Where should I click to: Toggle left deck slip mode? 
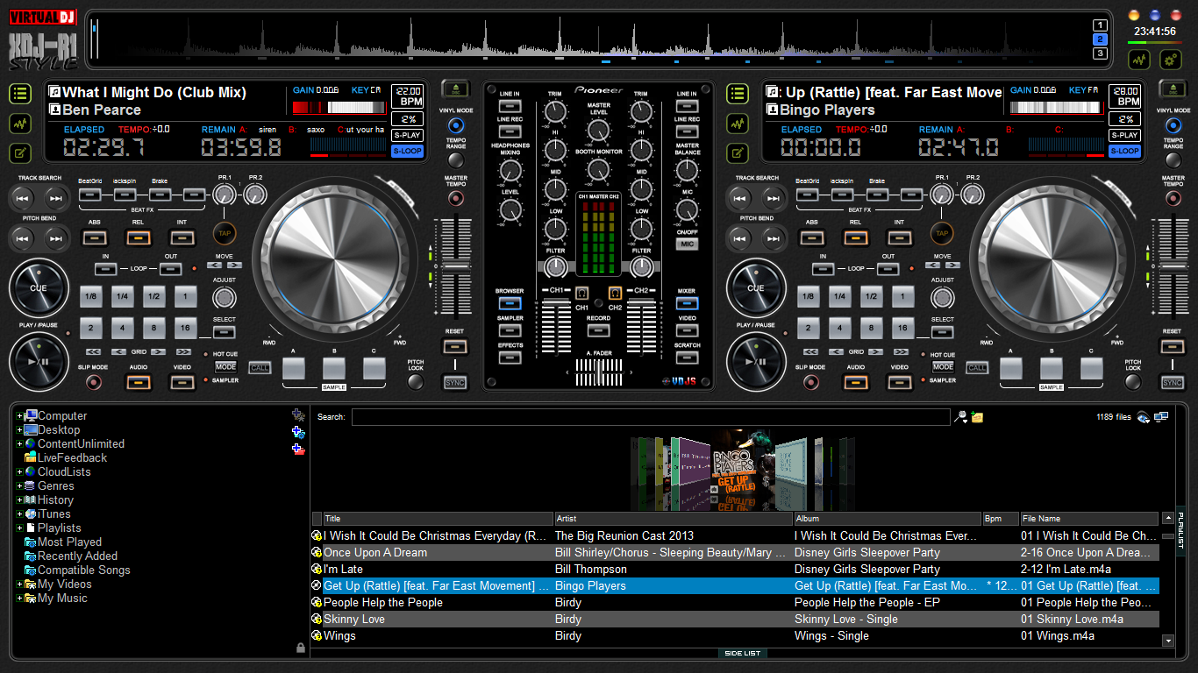93,383
